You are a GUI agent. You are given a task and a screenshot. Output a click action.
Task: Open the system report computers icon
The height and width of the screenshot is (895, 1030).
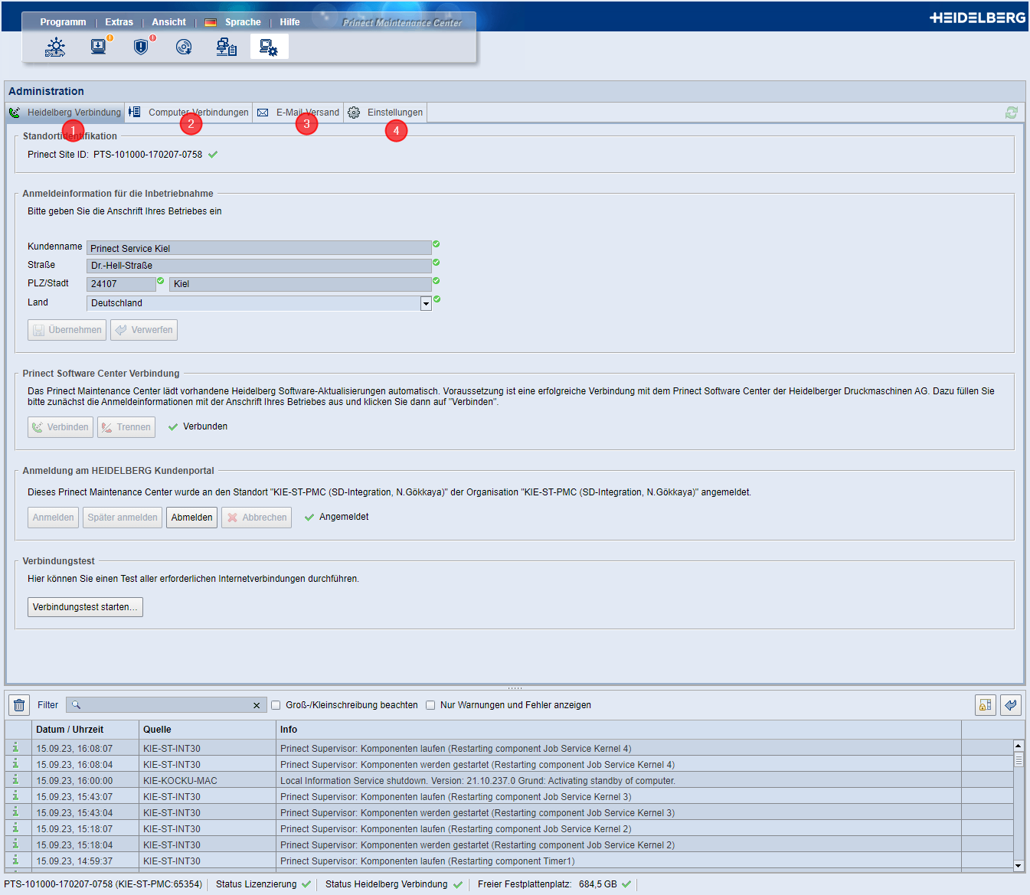226,47
